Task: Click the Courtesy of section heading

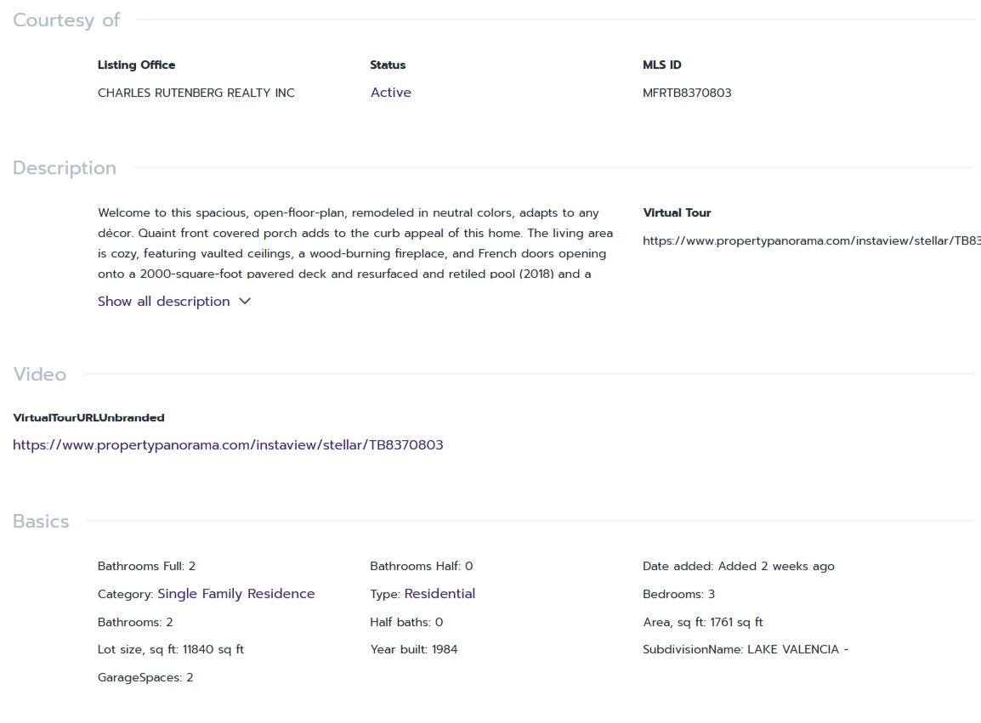Action: 66,20
